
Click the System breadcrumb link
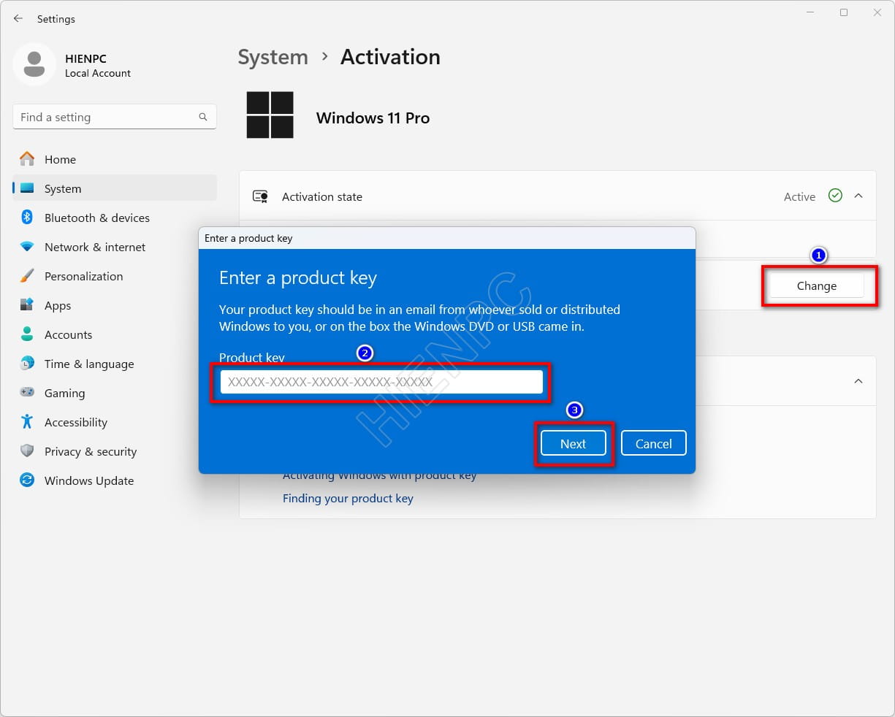pos(273,57)
